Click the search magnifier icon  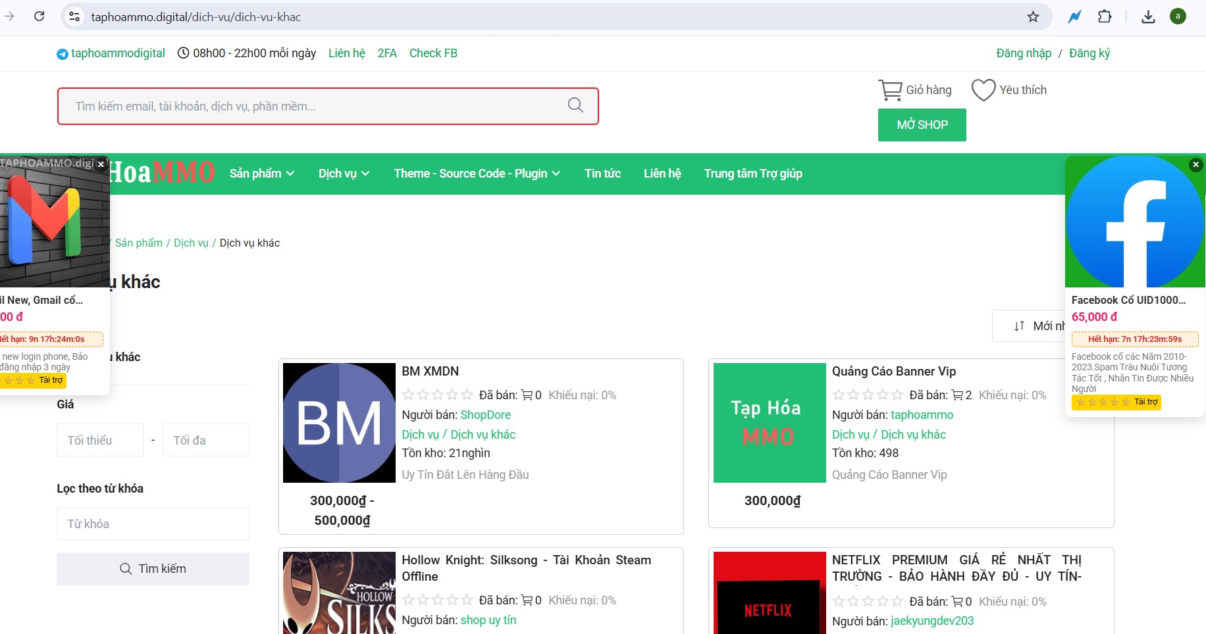575,105
